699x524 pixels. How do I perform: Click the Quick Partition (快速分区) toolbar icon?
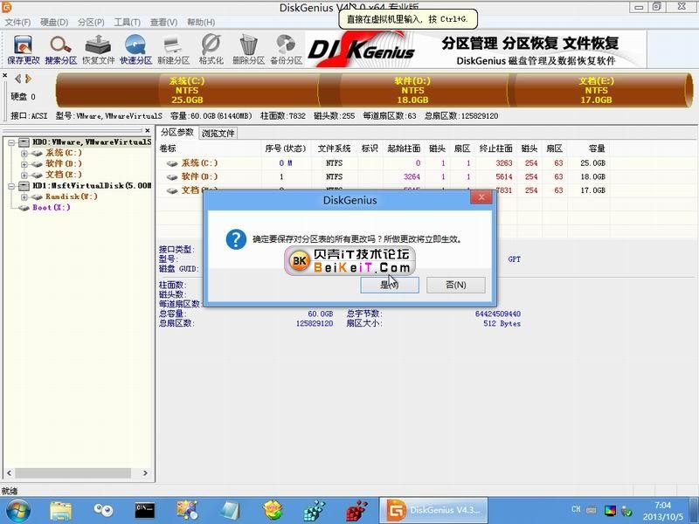136,50
